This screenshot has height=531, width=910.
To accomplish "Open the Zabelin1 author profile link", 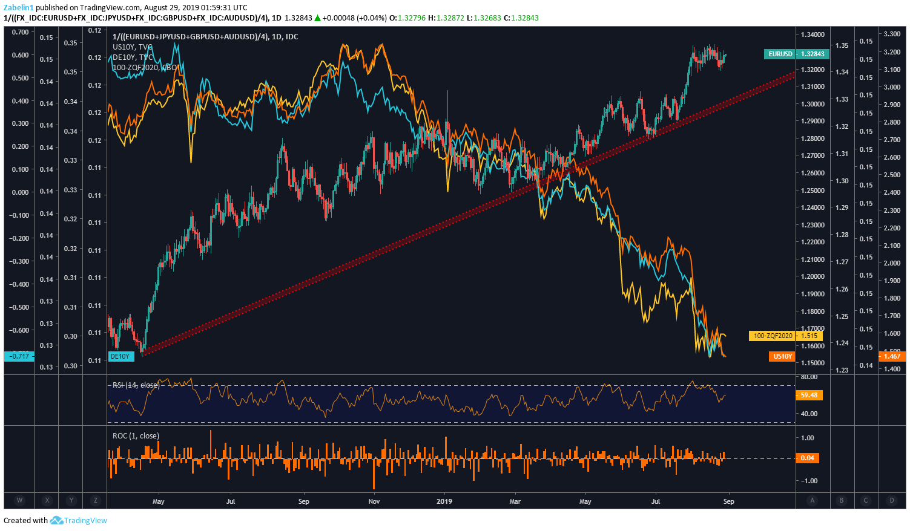I will coord(19,8).
